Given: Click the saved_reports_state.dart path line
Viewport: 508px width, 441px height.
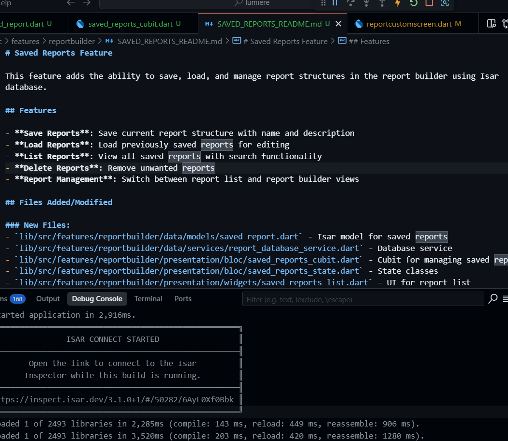Looking at the screenshot, I should point(222,271).
